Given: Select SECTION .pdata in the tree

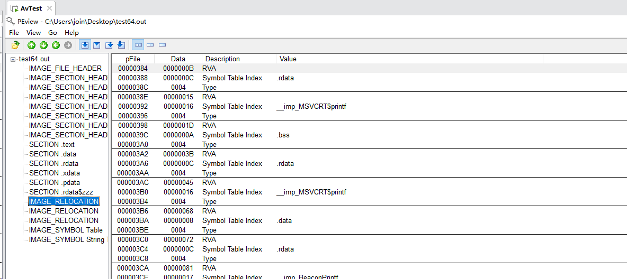Looking at the screenshot, I should (x=54, y=182).
